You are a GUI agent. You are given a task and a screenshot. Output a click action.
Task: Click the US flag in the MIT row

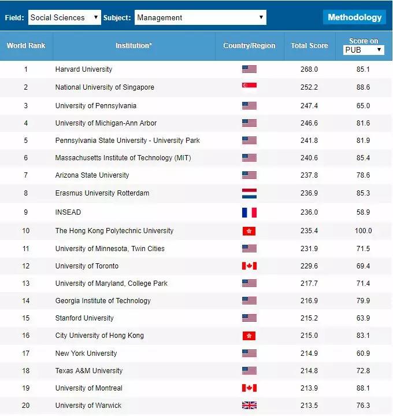tap(249, 158)
